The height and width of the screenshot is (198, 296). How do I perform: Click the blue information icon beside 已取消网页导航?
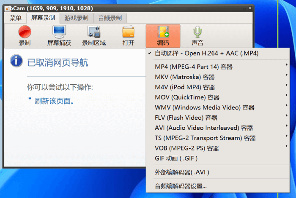pos(16,61)
